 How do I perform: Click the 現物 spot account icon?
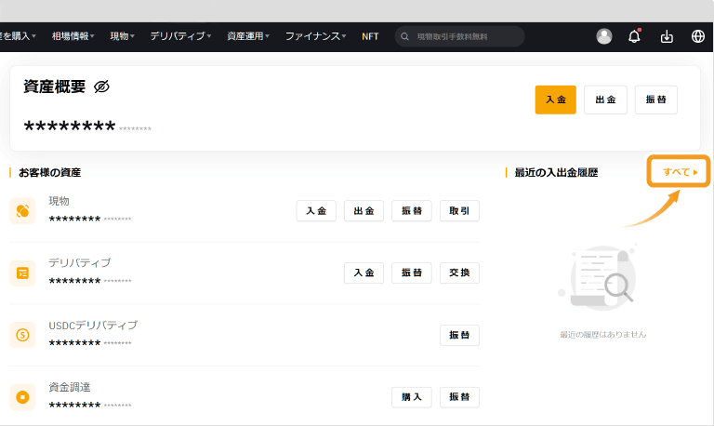pyautogui.click(x=22, y=211)
